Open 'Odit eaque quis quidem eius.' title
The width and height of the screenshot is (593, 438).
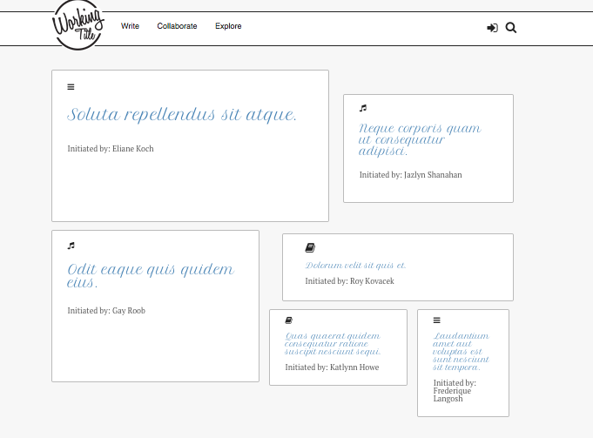pos(151,276)
